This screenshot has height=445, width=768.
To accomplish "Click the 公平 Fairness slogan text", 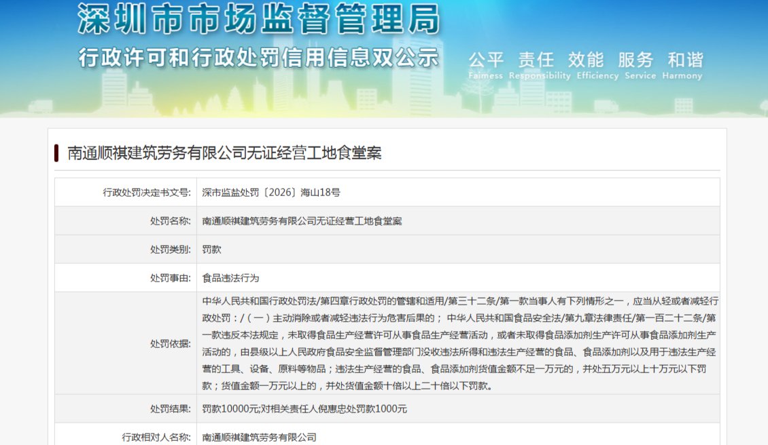I will click(485, 66).
